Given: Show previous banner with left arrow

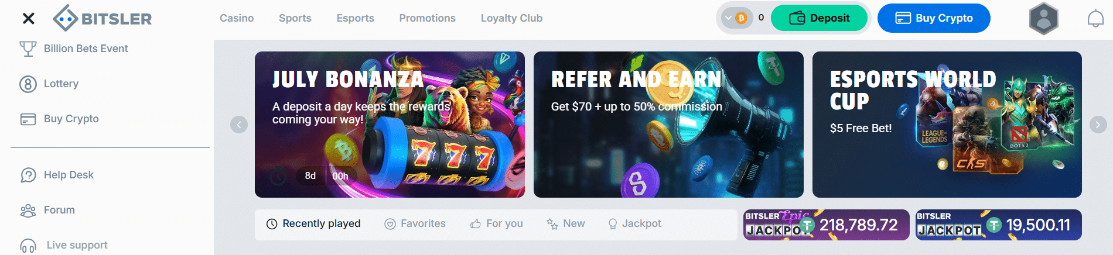Looking at the screenshot, I should (x=239, y=125).
